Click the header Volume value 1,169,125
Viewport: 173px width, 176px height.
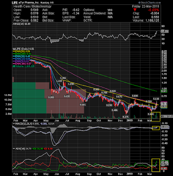pyautogui.click(x=152, y=21)
